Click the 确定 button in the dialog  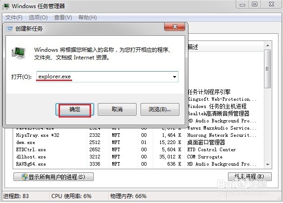click(x=75, y=109)
